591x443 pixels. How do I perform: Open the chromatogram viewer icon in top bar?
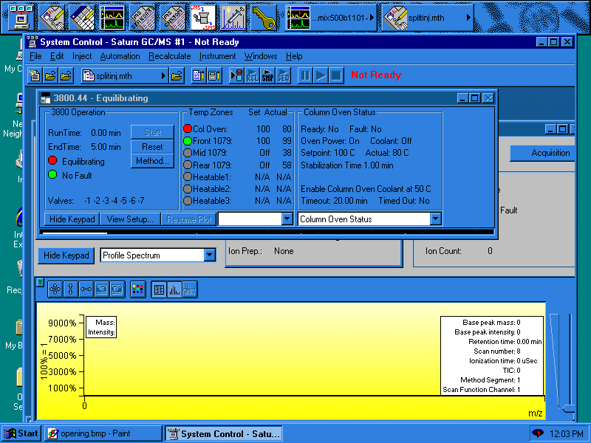point(112,18)
